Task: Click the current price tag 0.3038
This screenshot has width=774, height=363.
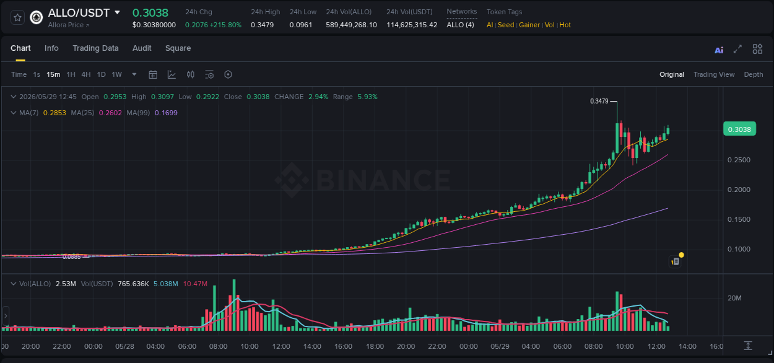Action: 739,129
